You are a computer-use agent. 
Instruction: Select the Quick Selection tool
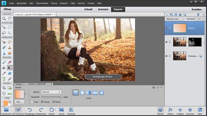tap(10, 33)
